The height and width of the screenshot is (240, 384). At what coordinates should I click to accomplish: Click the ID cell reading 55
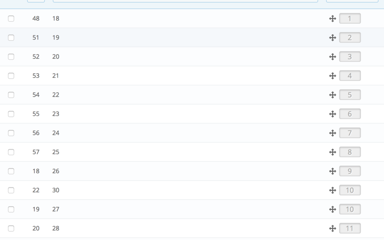click(x=36, y=114)
